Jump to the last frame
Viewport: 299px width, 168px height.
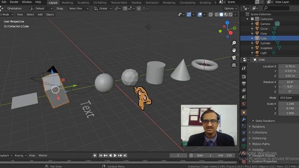coord(125,155)
